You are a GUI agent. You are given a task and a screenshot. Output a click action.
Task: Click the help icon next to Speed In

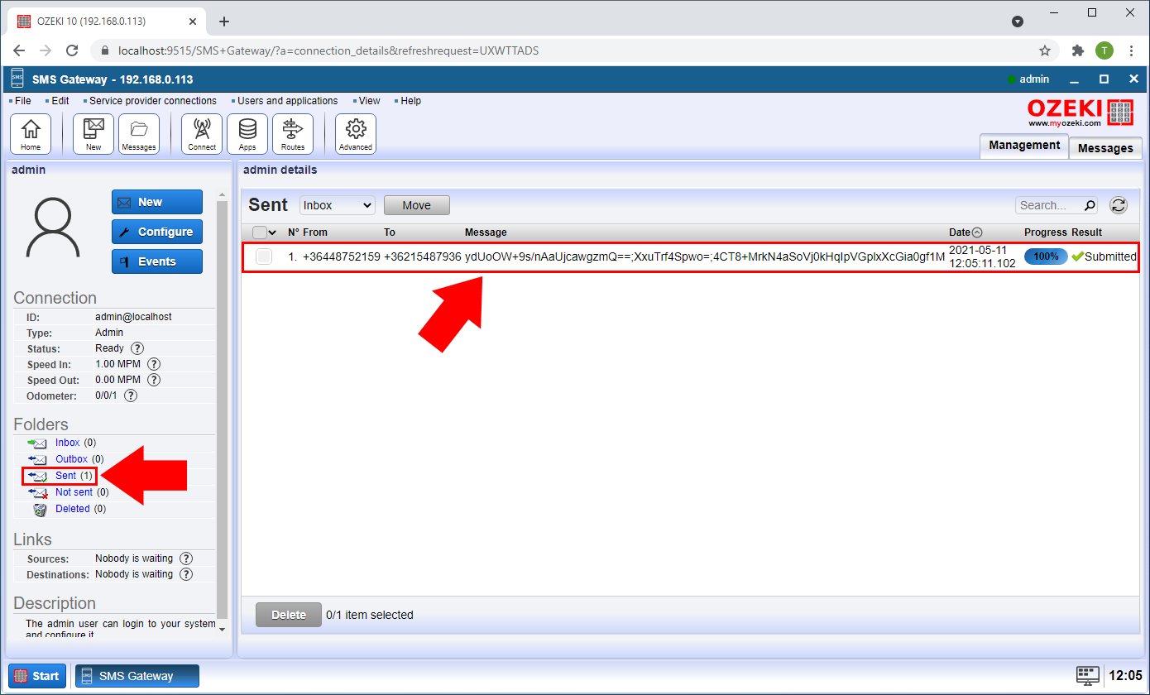click(x=153, y=364)
